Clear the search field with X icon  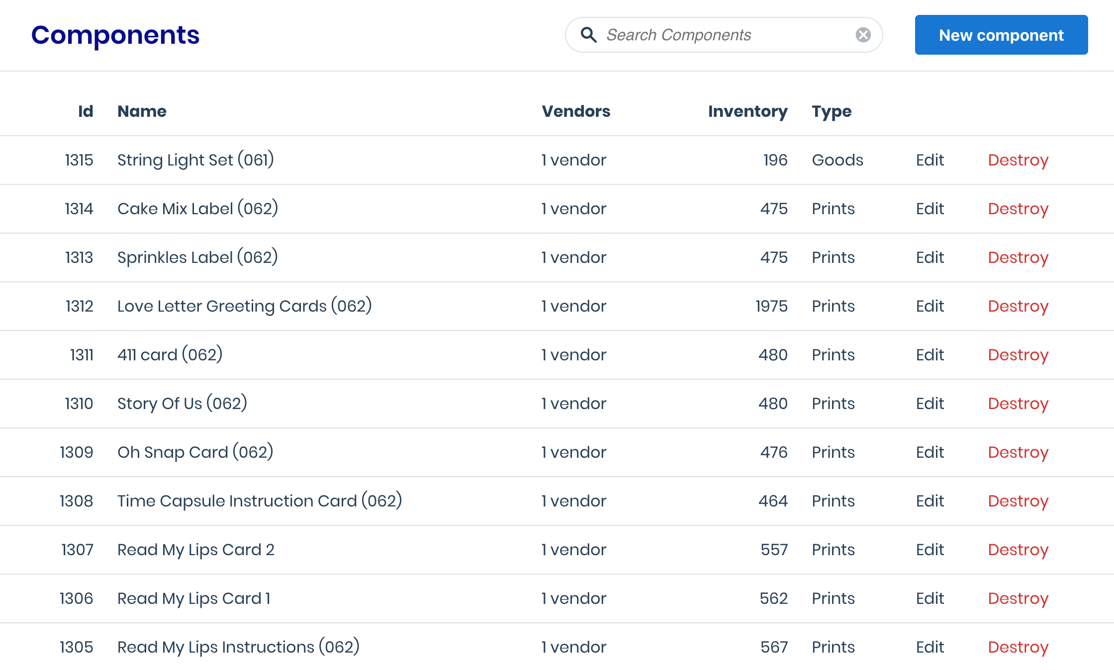pos(863,35)
